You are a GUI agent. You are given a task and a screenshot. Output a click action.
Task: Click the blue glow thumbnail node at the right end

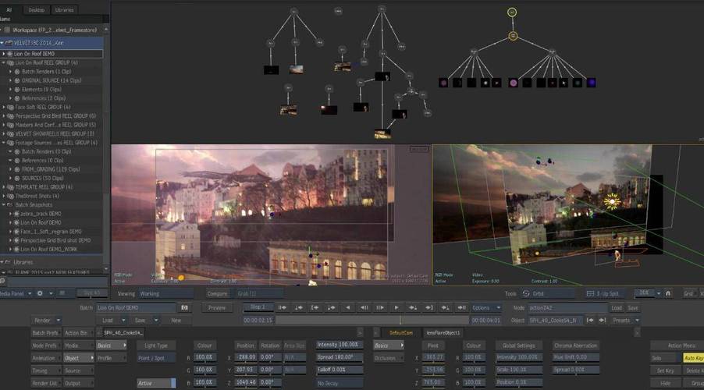point(592,83)
